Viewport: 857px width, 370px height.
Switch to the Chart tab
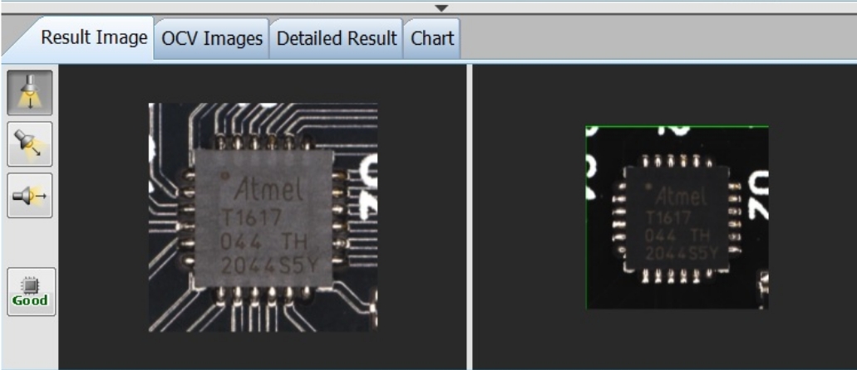pos(432,38)
